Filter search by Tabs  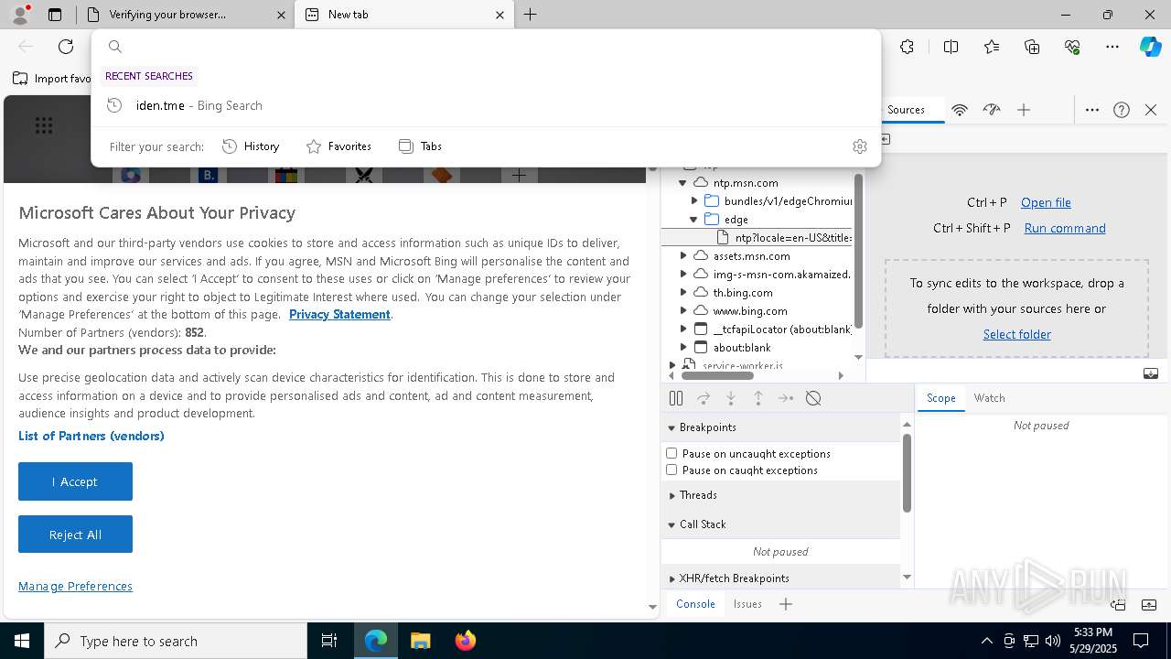(420, 146)
